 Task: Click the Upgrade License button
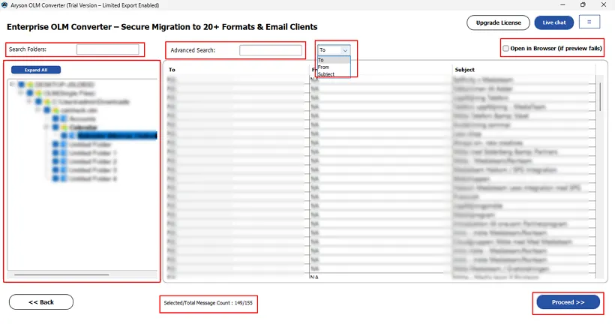498,22
